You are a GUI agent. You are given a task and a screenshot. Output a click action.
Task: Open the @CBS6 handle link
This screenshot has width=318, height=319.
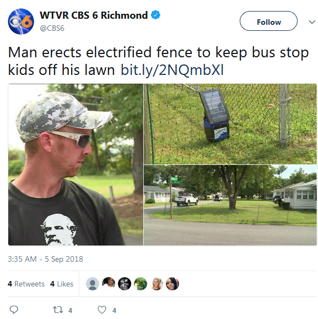52,28
